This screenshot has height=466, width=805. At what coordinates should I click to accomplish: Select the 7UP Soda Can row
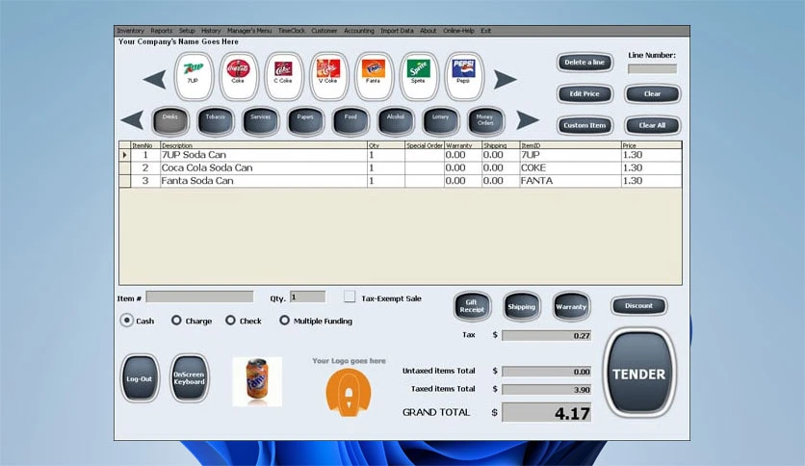click(x=401, y=155)
